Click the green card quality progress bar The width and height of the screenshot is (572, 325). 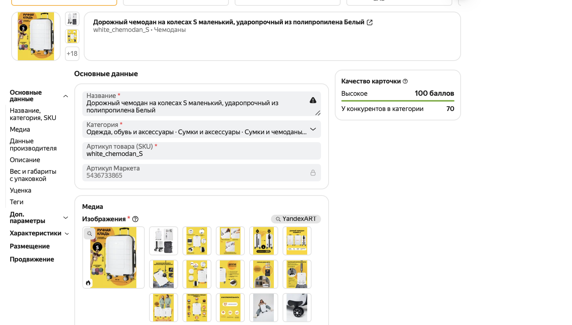[398, 100]
